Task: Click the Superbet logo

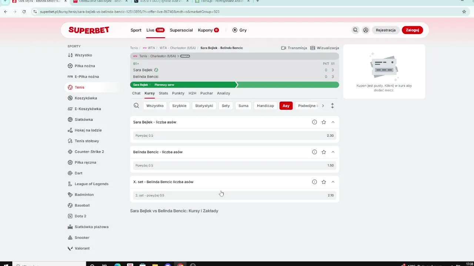Action: point(89,30)
